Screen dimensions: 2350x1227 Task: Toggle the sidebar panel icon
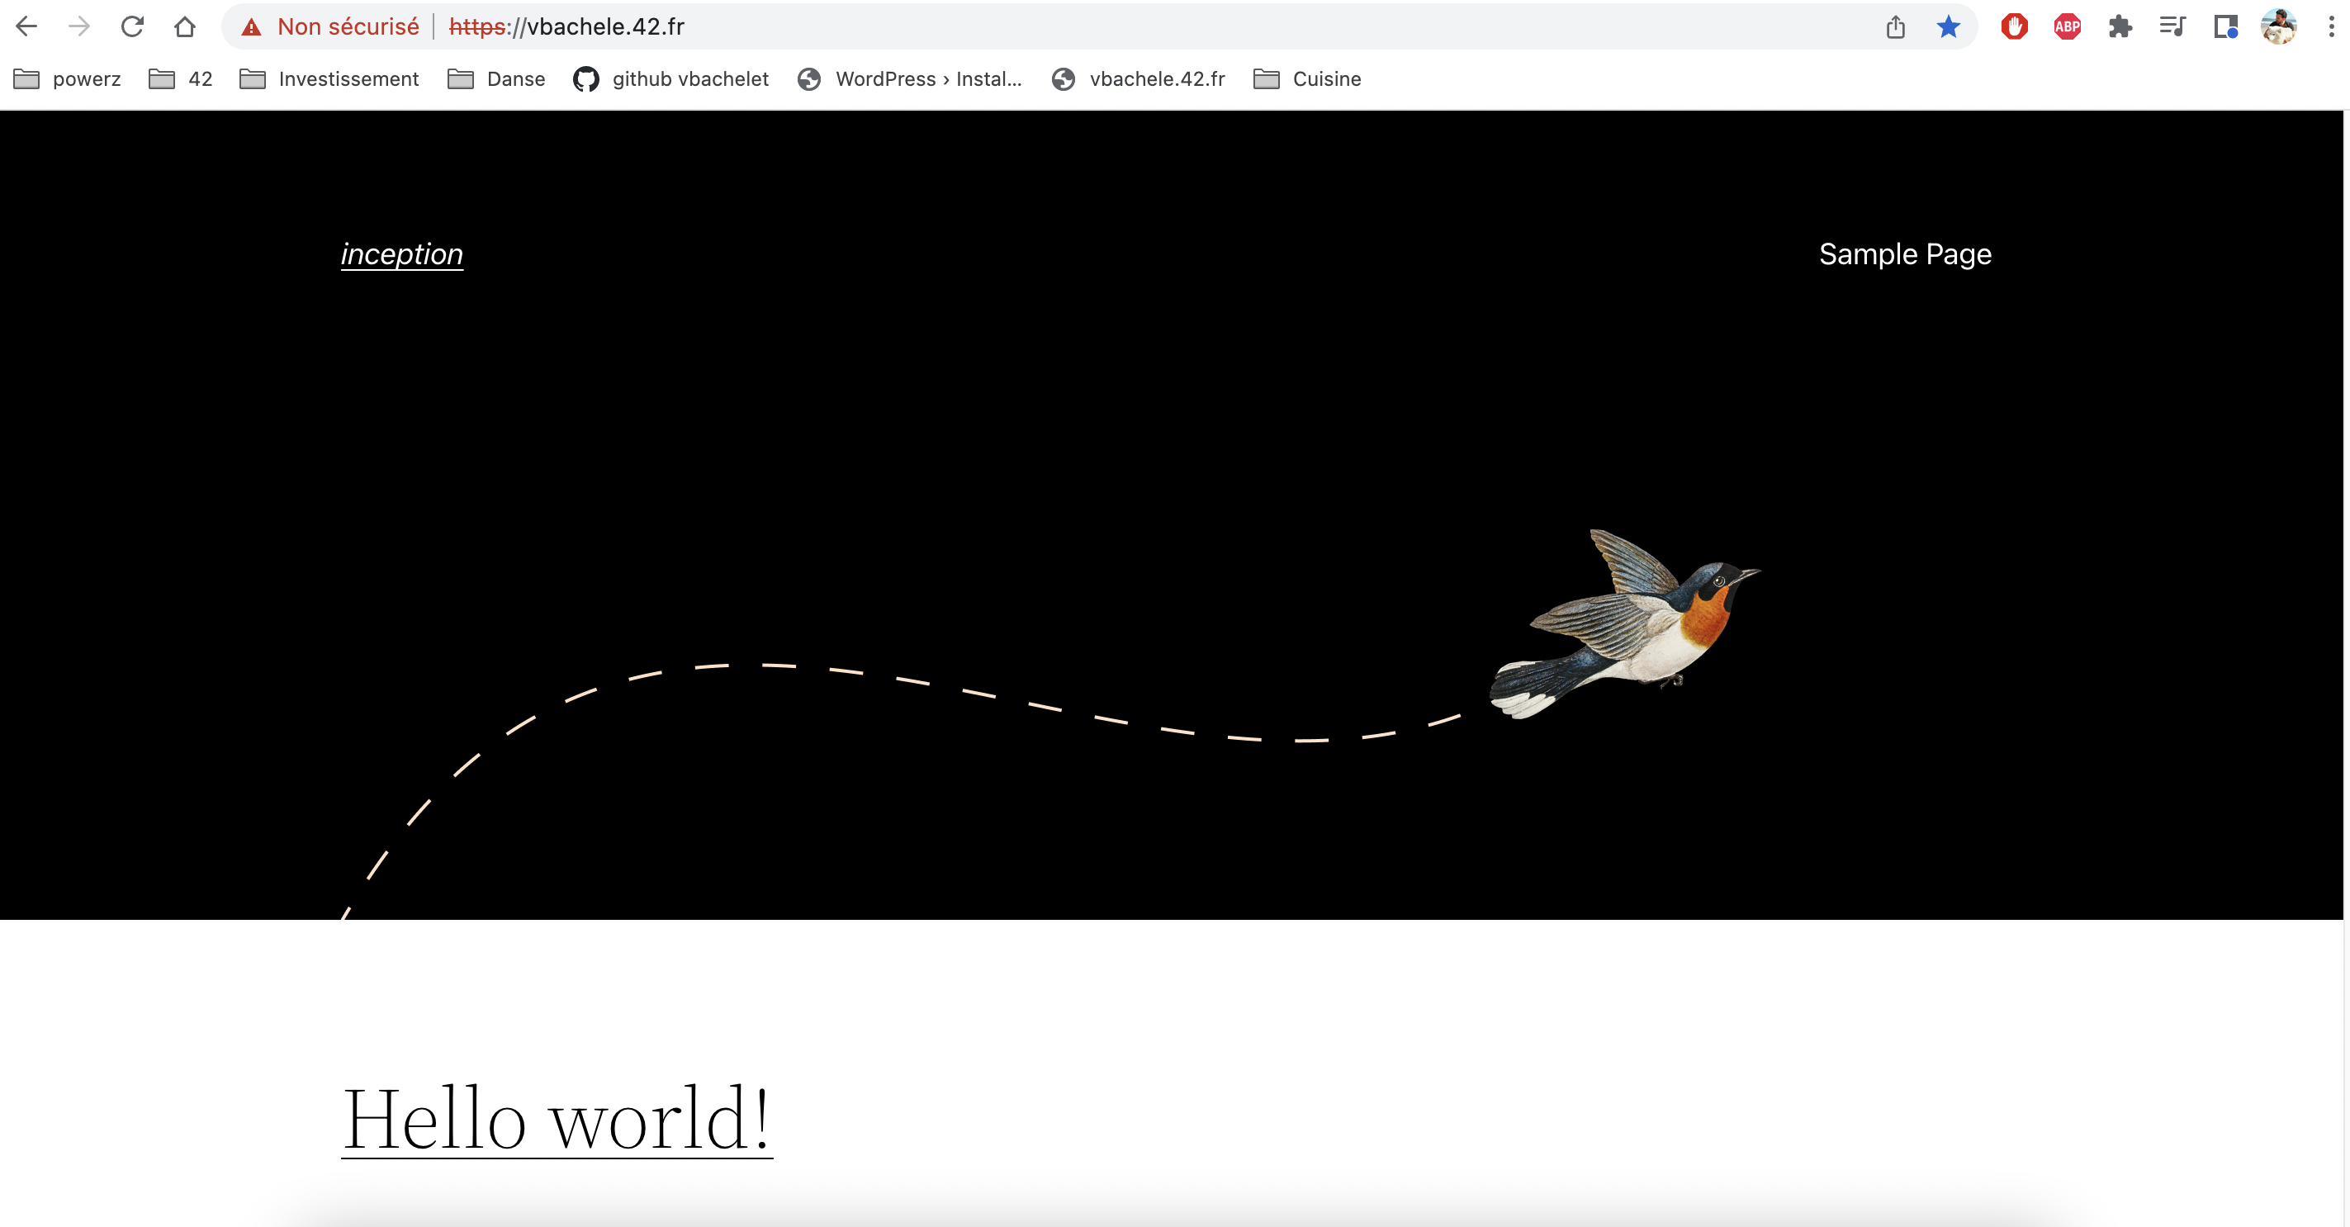[x=2225, y=25]
